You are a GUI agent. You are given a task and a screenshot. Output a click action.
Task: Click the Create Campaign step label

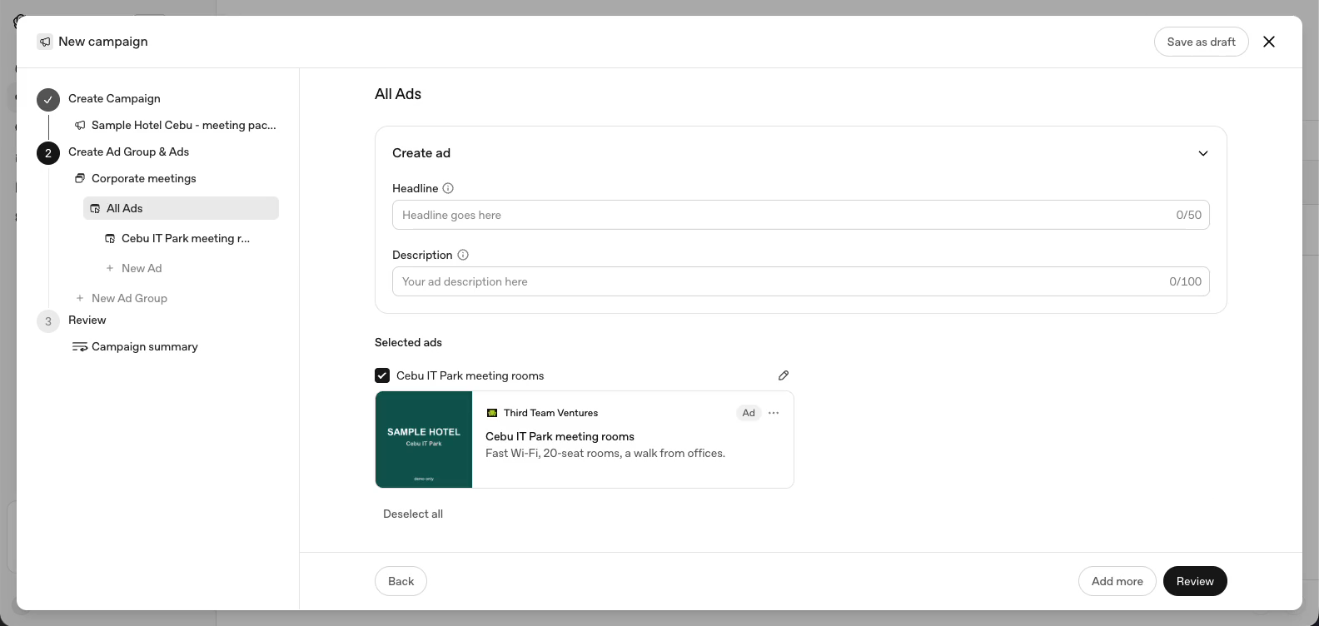pyautogui.click(x=114, y=98)
